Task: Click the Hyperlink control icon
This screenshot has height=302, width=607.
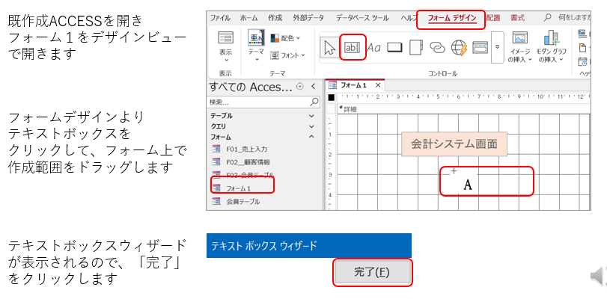Action: click(x=436, y=48)
